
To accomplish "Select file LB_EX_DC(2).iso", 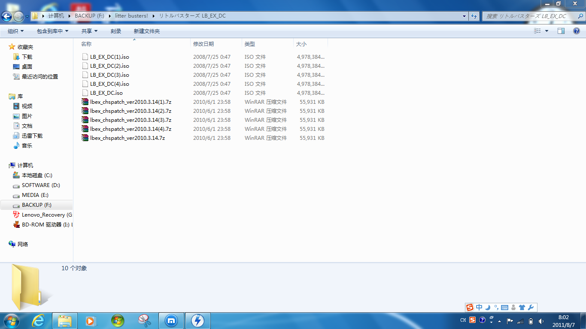I will point(109,66).
